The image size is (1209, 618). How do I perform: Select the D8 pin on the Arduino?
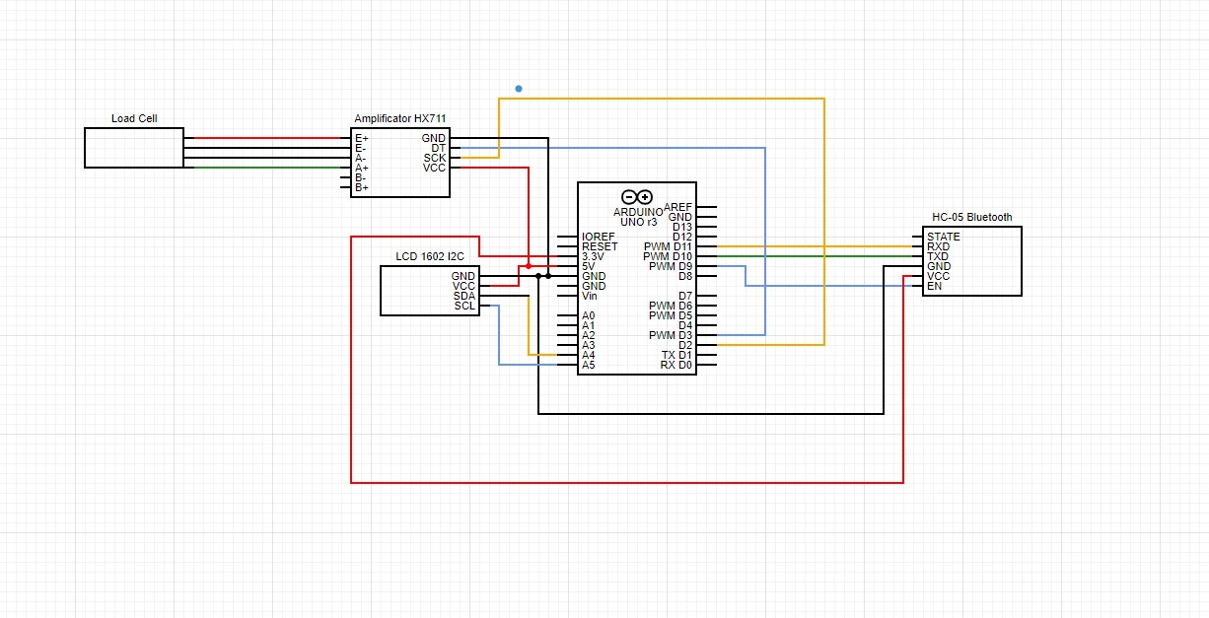click(x=685, y=276)
